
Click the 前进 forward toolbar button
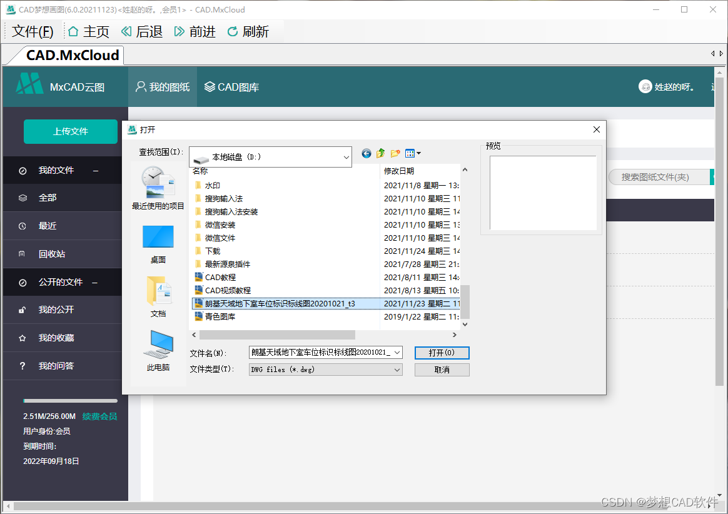point(195,31)
